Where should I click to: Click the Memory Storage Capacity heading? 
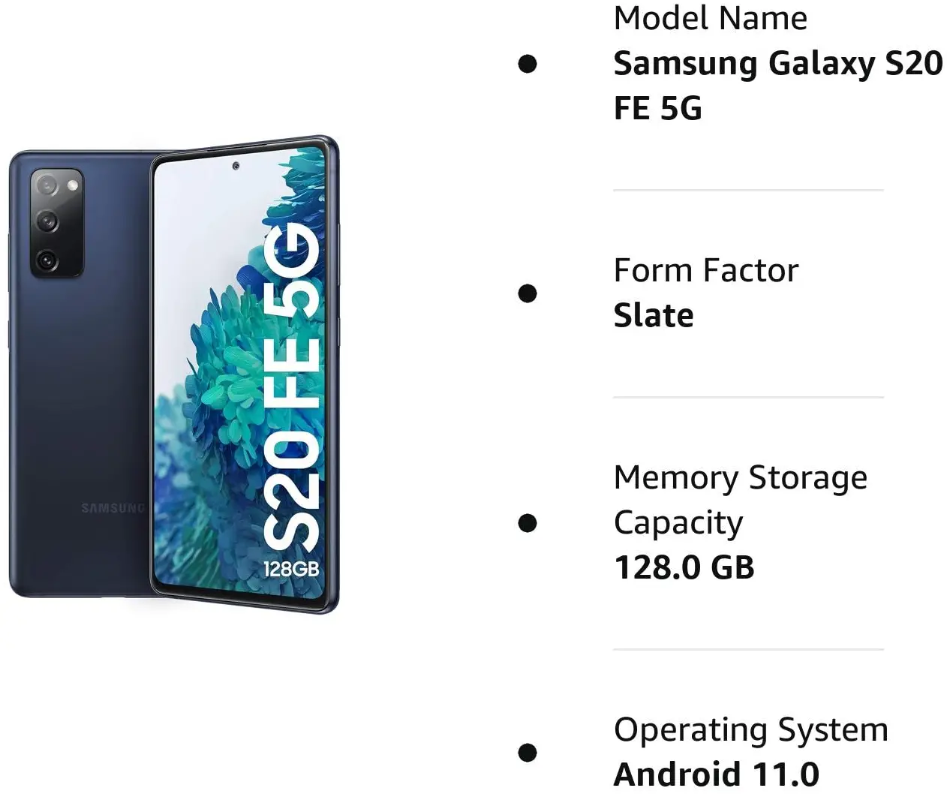pyautogui.click(x=740, y=500)
